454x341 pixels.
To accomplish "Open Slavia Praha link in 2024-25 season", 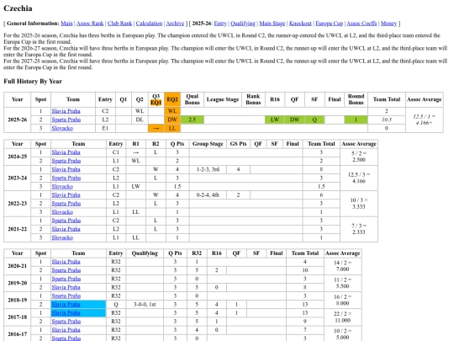I will (66, 152).
